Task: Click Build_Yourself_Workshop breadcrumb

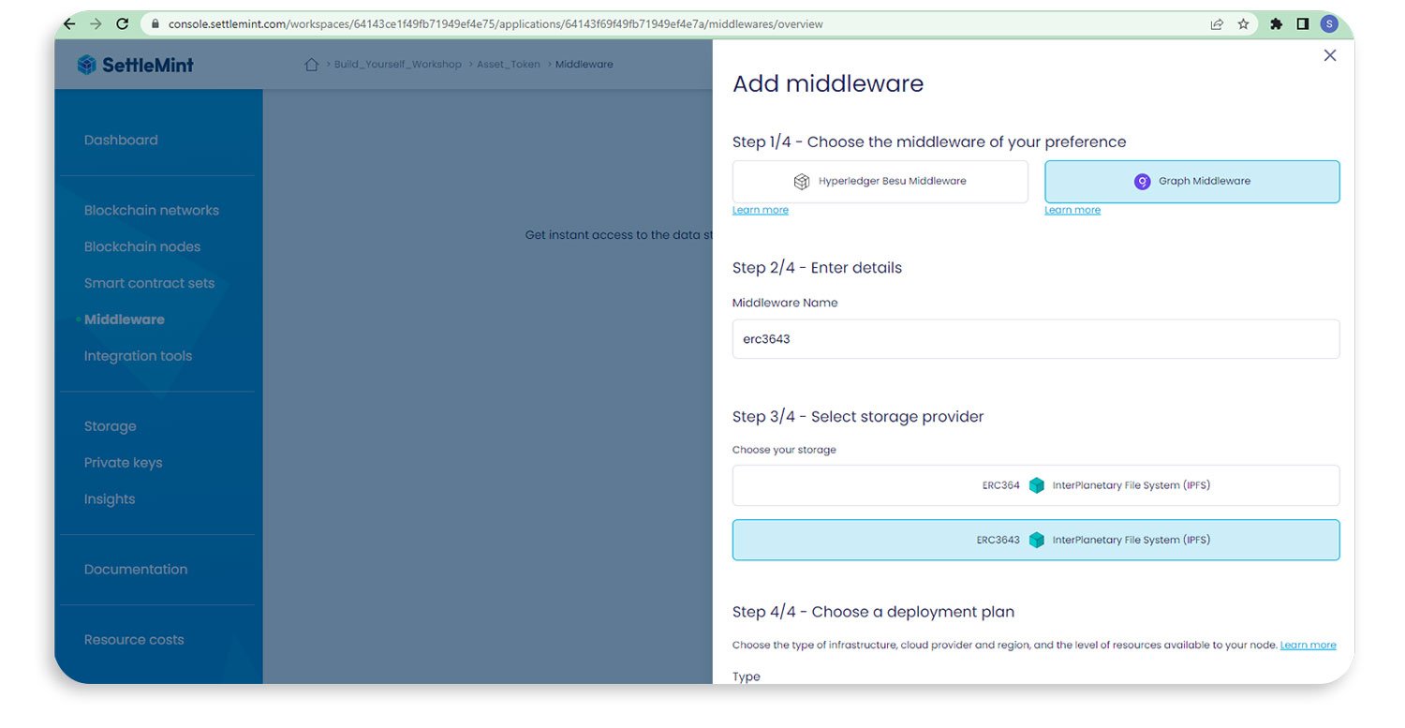Action: coord(398,65)
